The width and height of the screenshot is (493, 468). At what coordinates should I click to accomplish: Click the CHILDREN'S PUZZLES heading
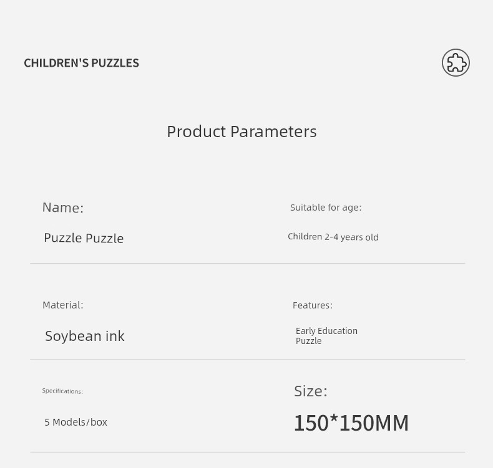coord(81,63)
